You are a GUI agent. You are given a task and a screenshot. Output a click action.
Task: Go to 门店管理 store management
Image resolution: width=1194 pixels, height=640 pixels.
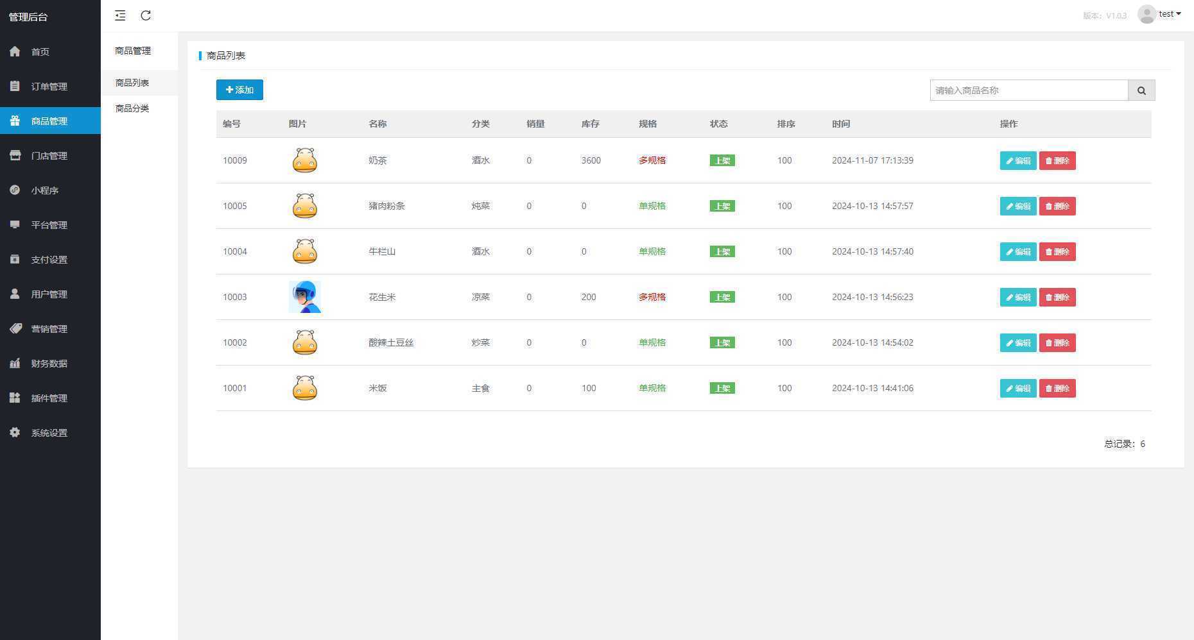[x=50, y=155]
